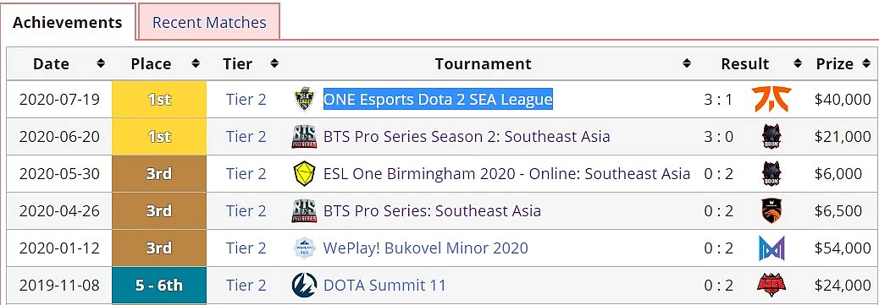The height and width of the screenshot is (305, 879).
Task: Click the HellRaisers logo in the DOTA Summit row
Action: coord(772,286)
